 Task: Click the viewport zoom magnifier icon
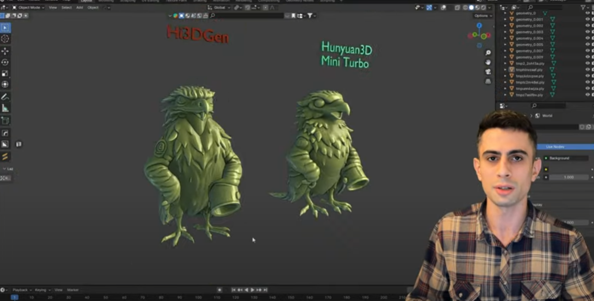pos(488,53)
